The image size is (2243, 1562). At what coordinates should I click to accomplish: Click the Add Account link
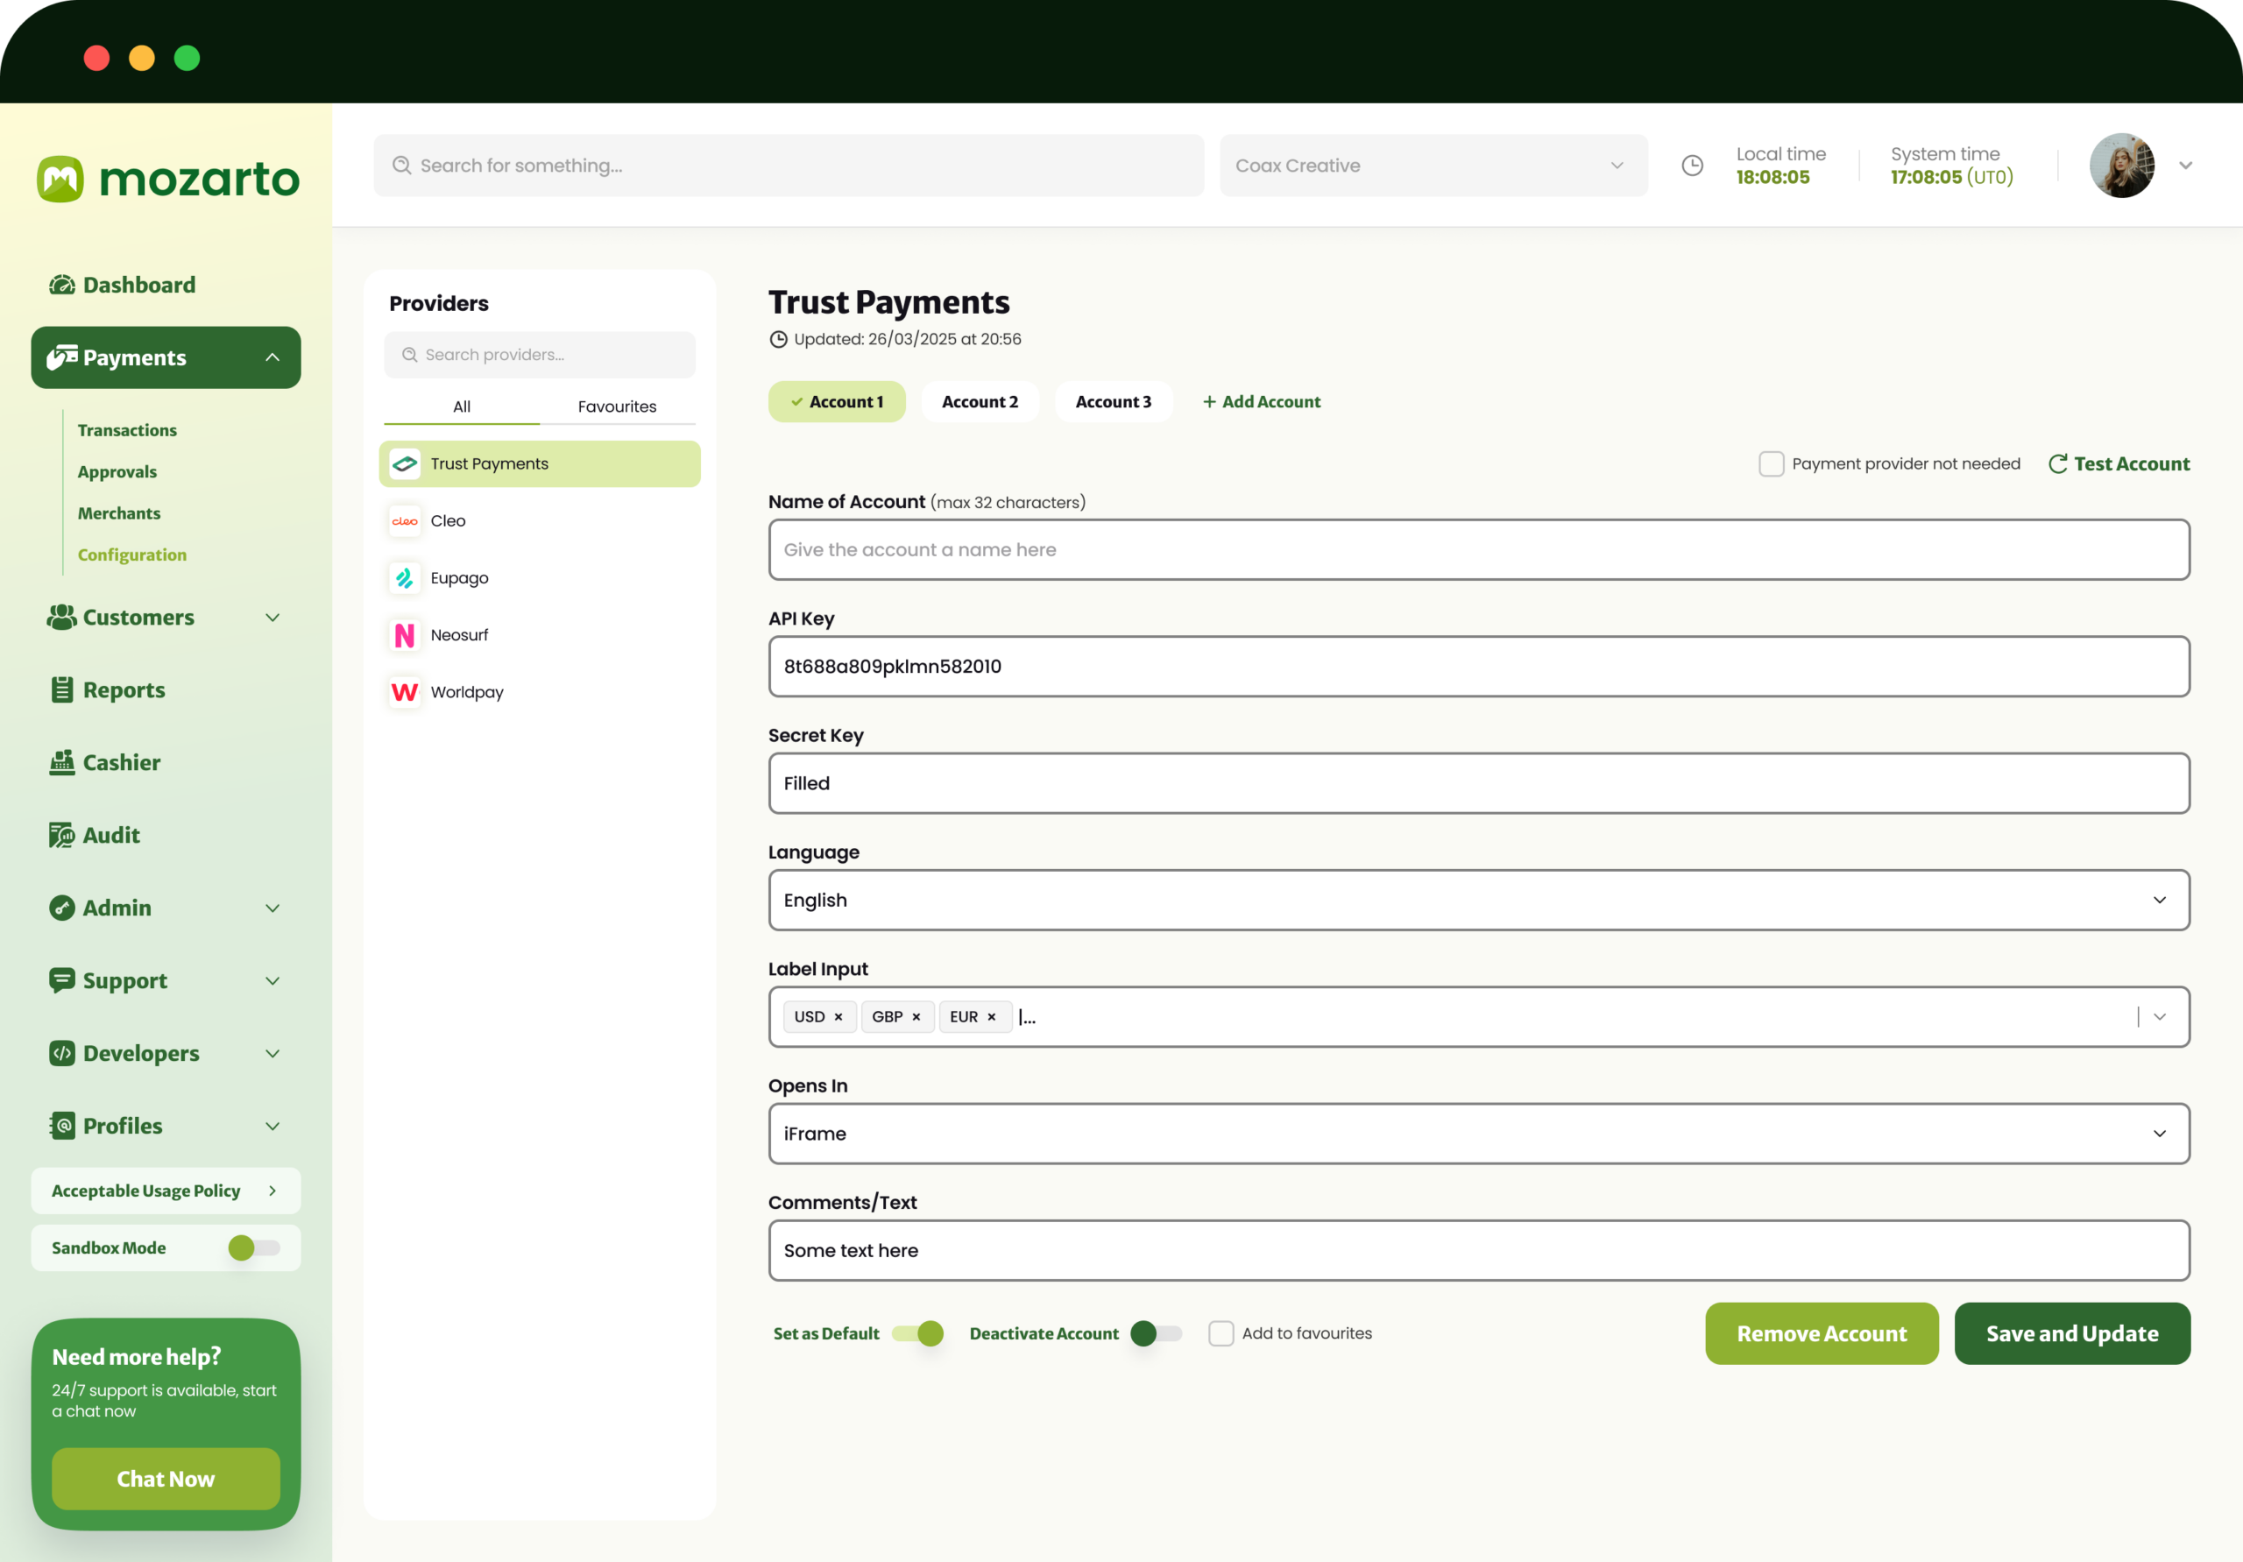point(1261,401)
